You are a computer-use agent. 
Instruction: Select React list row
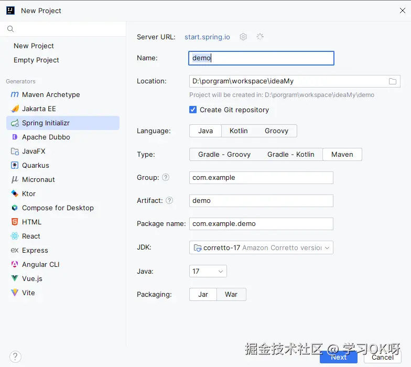coord(63,236)
